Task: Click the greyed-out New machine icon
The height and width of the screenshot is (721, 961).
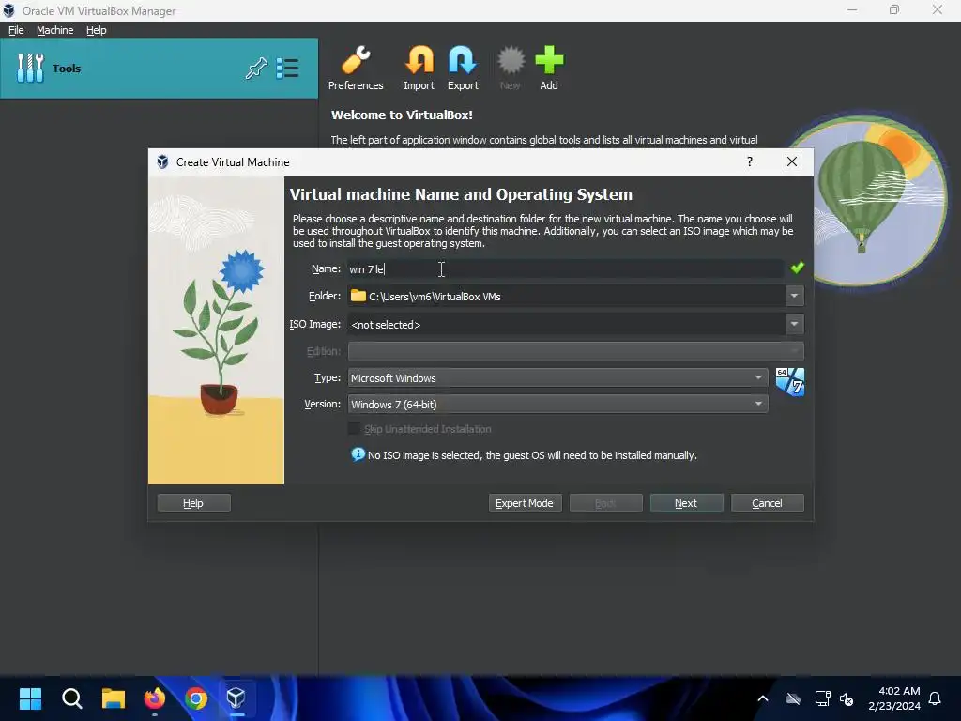Action: 511,68
